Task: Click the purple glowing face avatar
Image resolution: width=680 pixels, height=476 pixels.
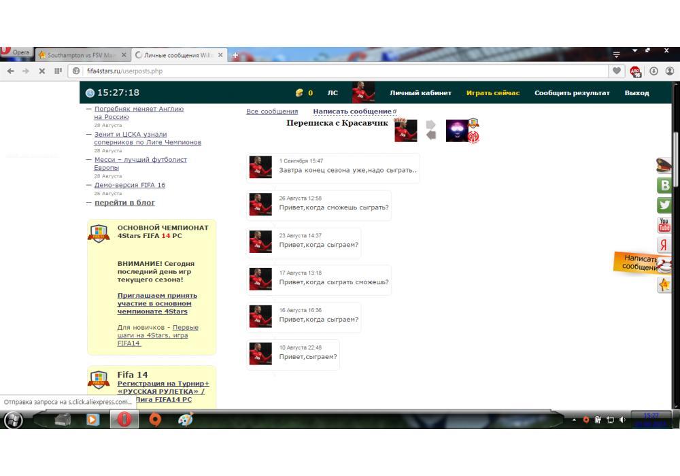Action: (457, 131)
